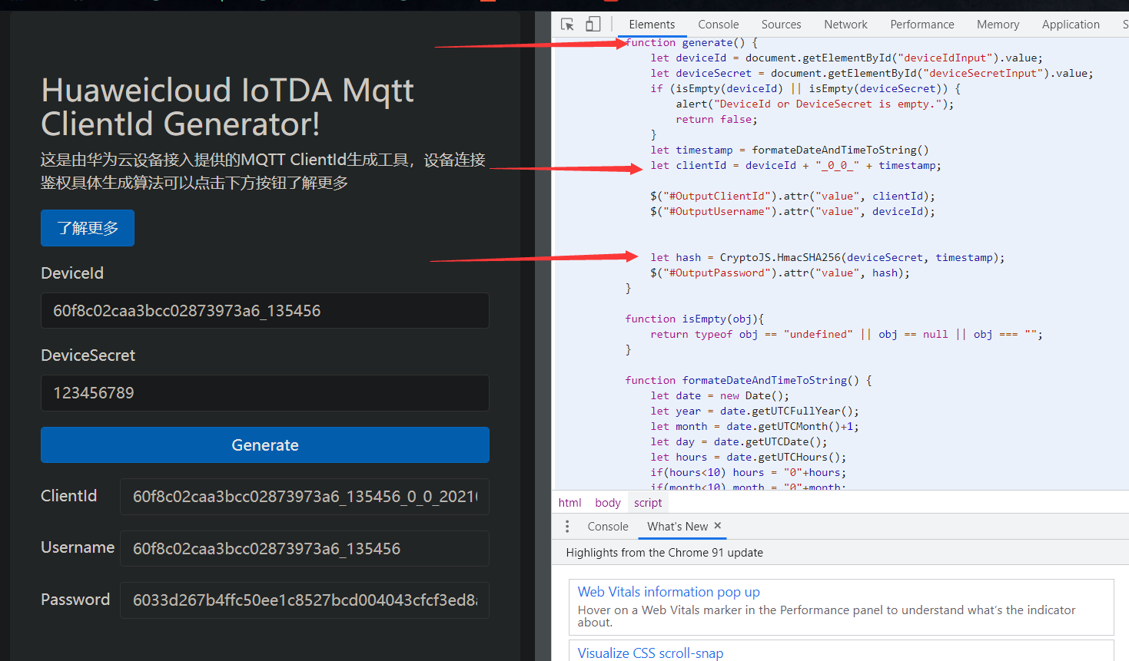
Task: Click 'Highlights from the Chrome 91 update' text
Action: pos(665,553)
